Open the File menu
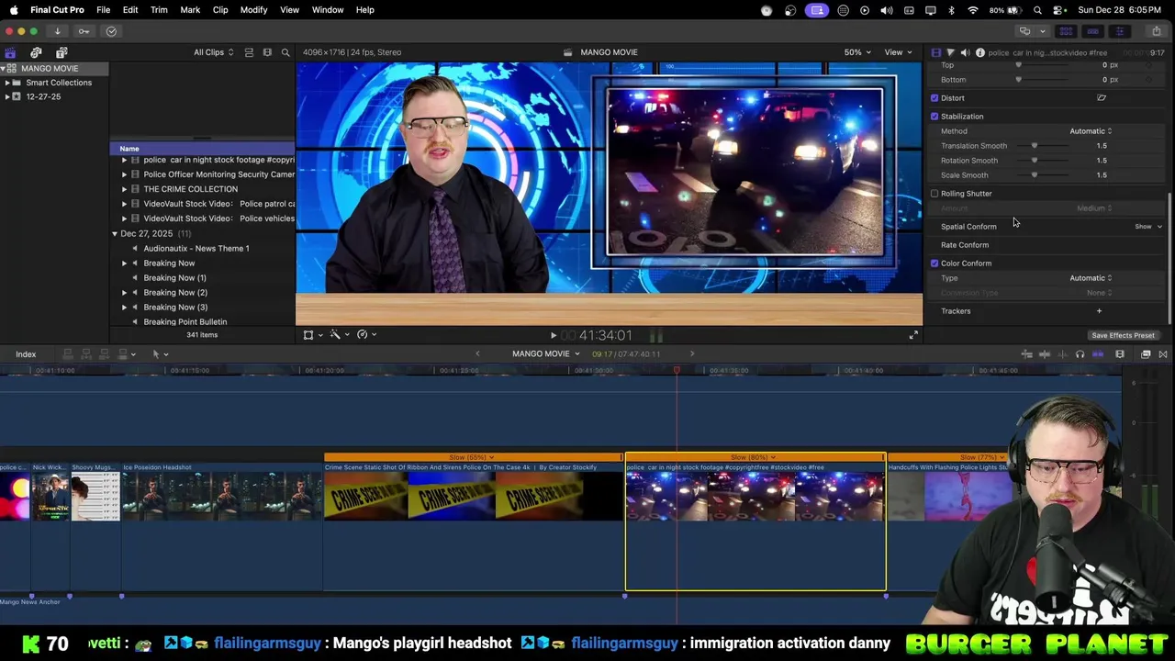 [x=104, y=9]
